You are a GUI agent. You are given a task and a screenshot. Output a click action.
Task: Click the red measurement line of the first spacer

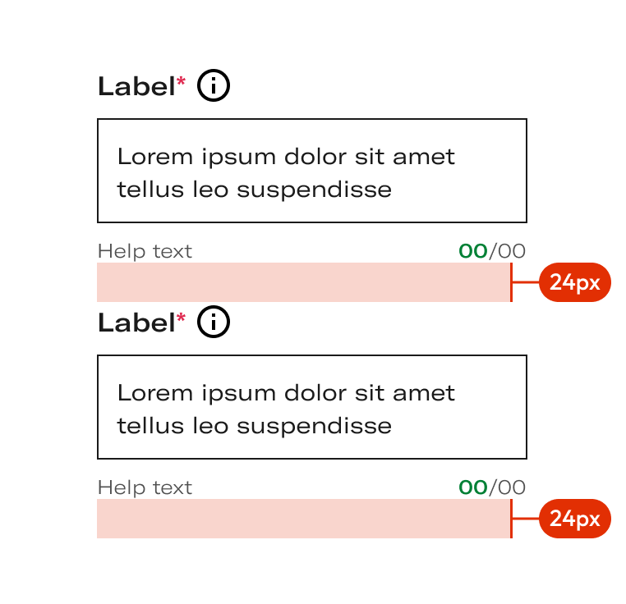pos(512,282)
